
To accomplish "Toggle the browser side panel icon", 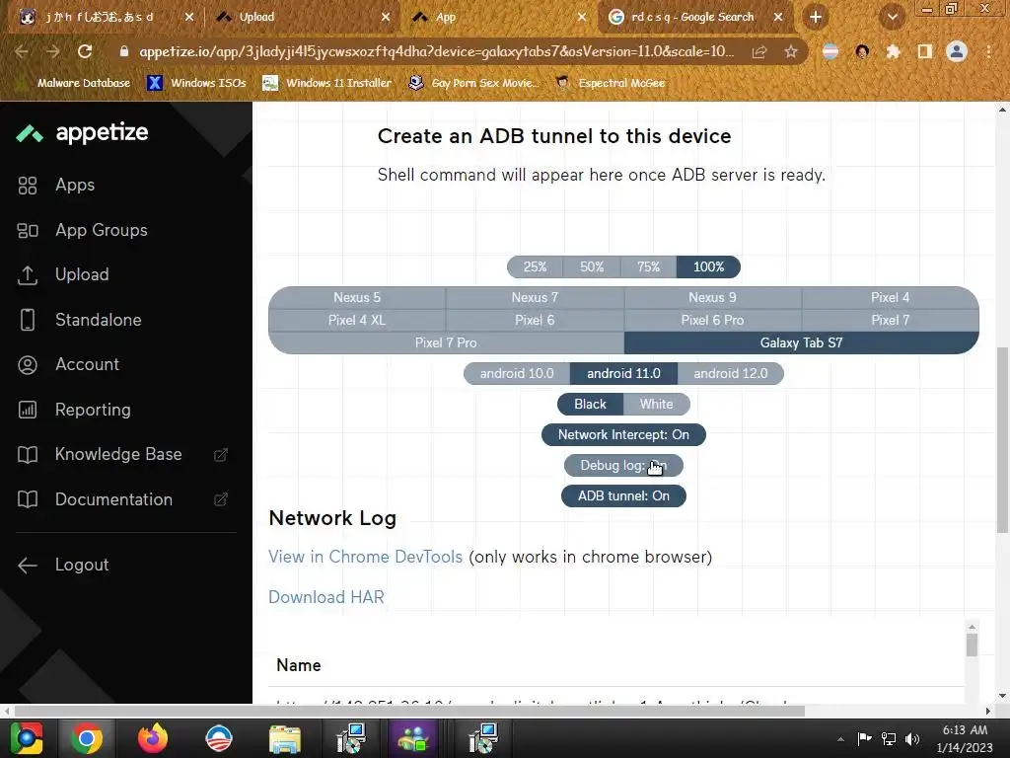I will (x=925, y=51).
